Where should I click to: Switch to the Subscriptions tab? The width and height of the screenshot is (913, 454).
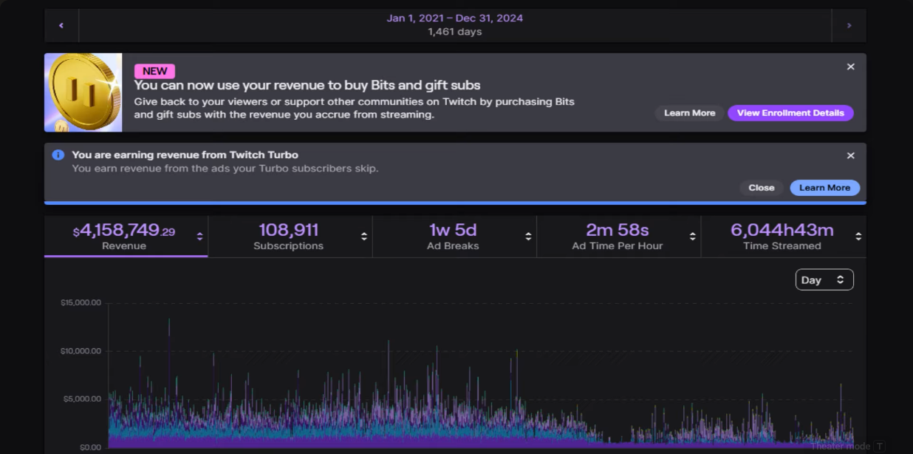coord(288,237)
